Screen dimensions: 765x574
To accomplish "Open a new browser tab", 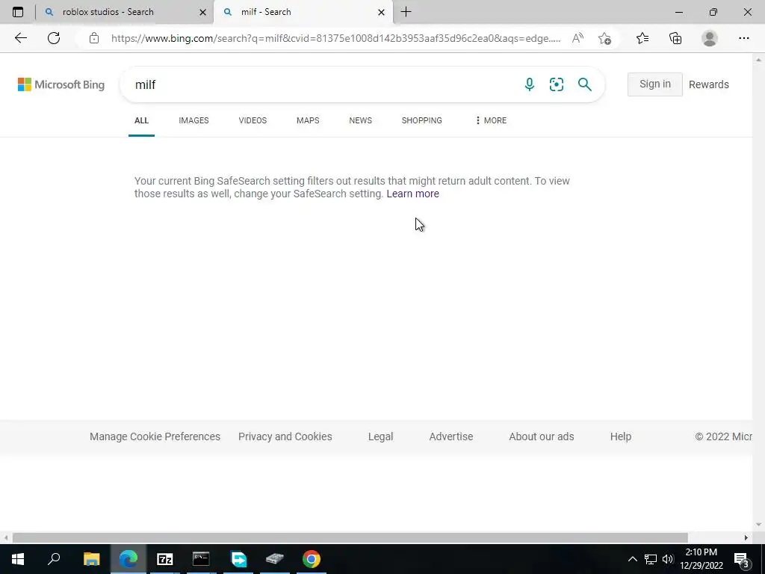I will [406, 12].
